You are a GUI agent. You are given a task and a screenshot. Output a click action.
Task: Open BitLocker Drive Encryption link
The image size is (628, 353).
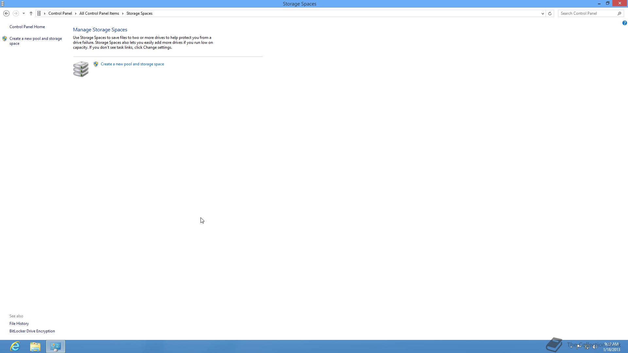(32, 331)
